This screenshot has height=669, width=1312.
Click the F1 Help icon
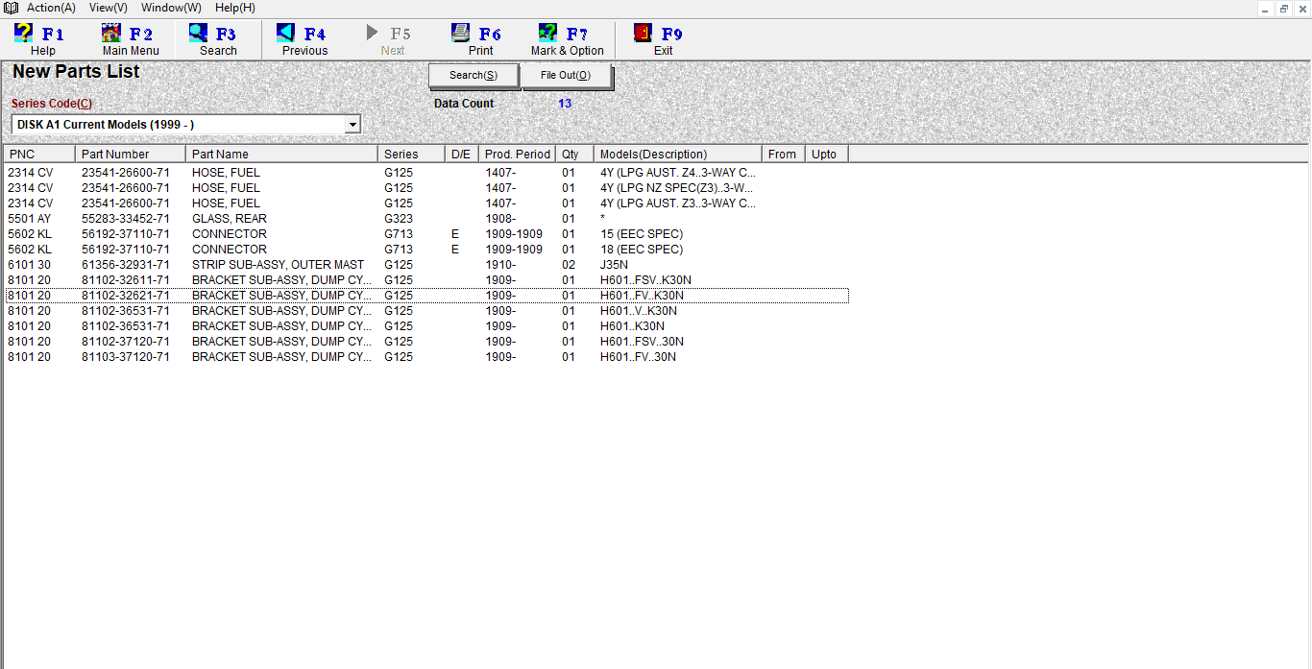pyautogui.click(x=24, y=34)
